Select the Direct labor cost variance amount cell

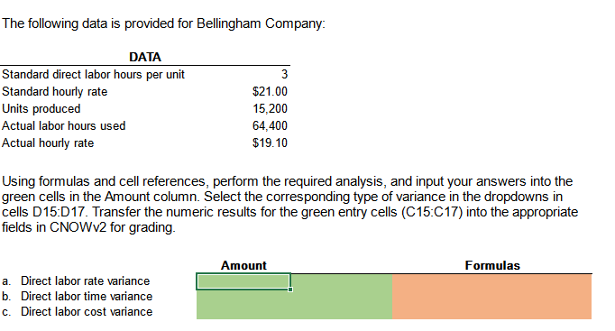click(x=243, y=312)
